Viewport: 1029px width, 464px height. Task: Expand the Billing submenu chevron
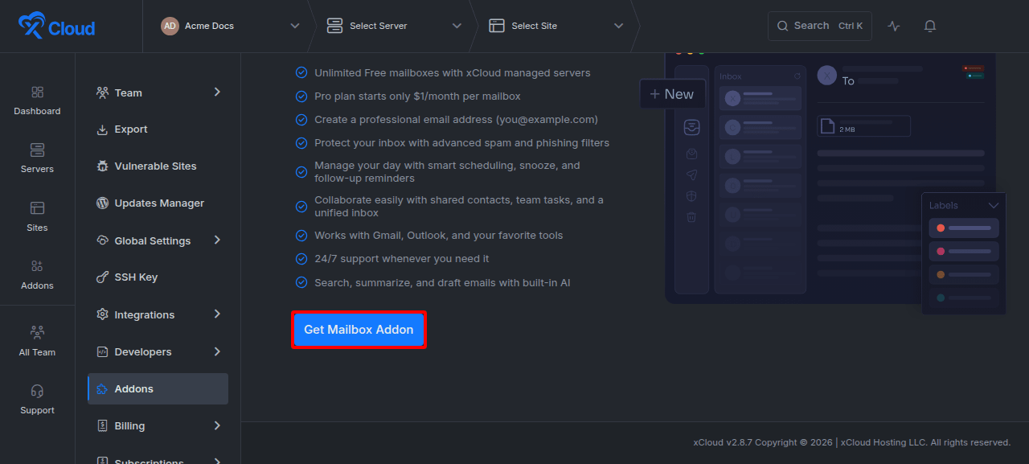[x=217, y=425]
